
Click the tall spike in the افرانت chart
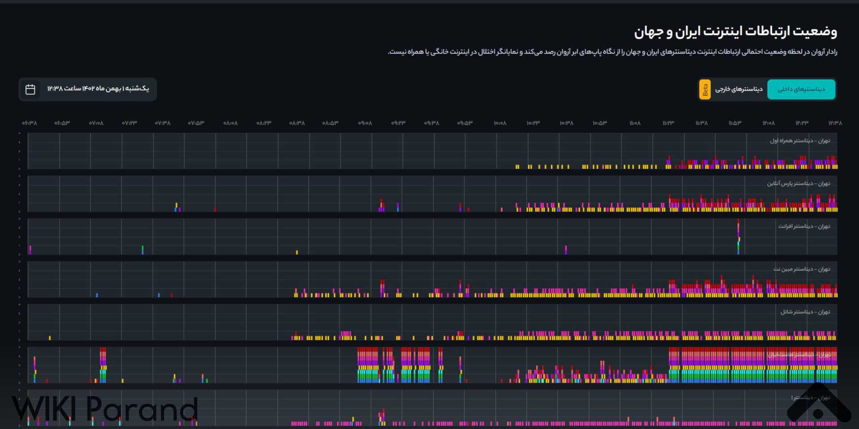coord(738,237)
